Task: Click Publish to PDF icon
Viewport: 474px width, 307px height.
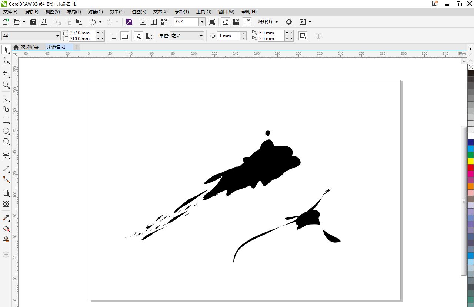Action: click(164, 22)
